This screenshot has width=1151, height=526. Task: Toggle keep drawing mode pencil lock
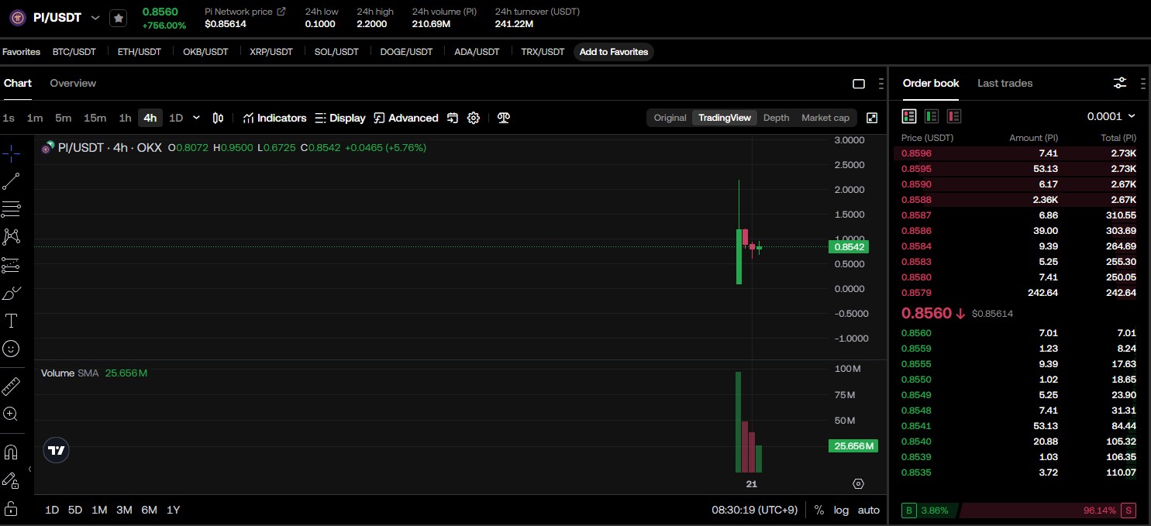(x=11, y=480)
